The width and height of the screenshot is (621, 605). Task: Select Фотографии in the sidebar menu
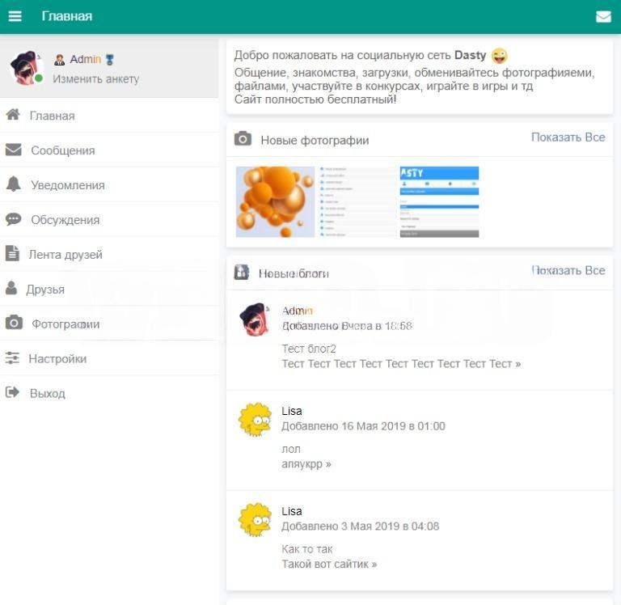(65, 324)
